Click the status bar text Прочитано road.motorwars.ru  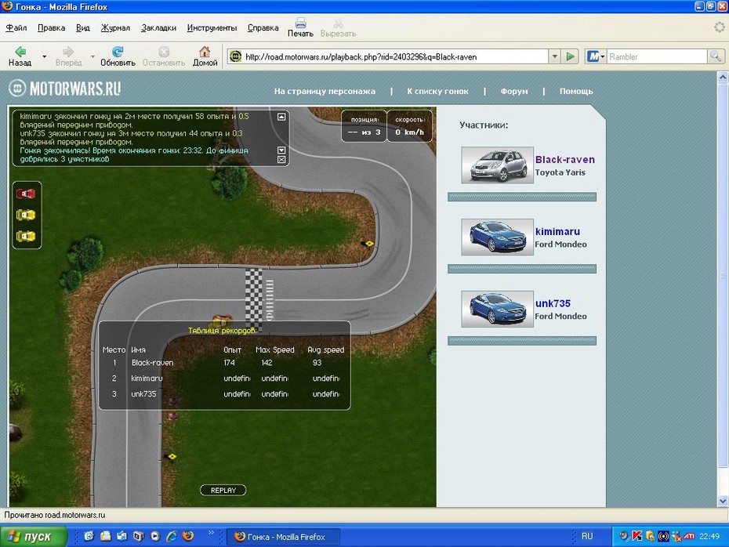pos(54,515)
